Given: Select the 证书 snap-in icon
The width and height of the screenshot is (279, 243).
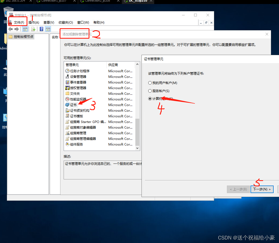Looking at the screenshot, I should click(x=67, y=105).
